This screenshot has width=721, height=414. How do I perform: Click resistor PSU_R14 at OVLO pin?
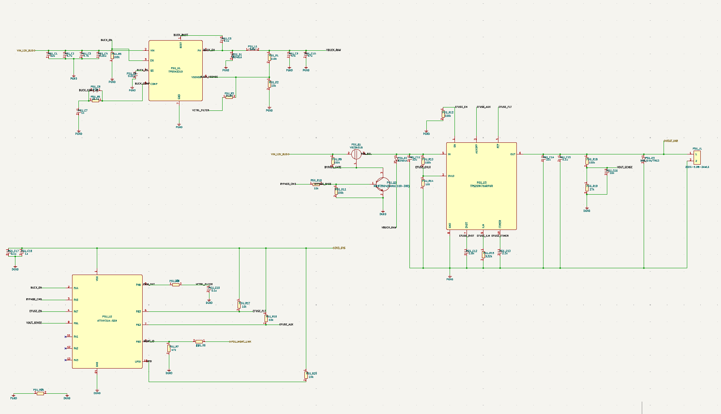(x=423, y=183)
